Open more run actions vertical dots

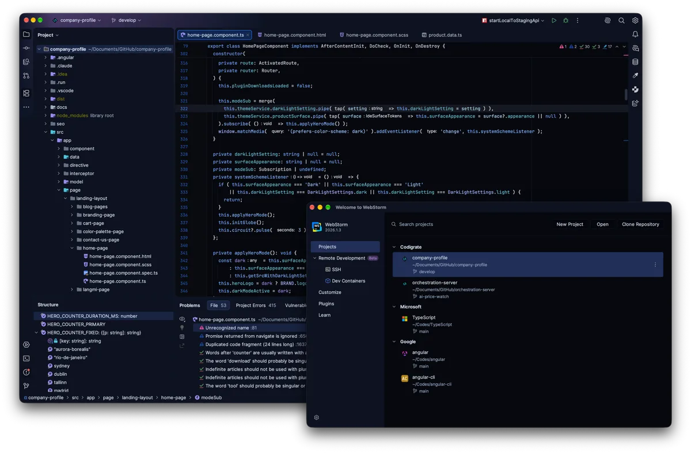[x=578, y=20]
